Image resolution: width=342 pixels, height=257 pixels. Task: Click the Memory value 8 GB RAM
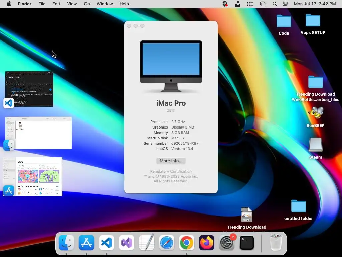click(180, 133)
